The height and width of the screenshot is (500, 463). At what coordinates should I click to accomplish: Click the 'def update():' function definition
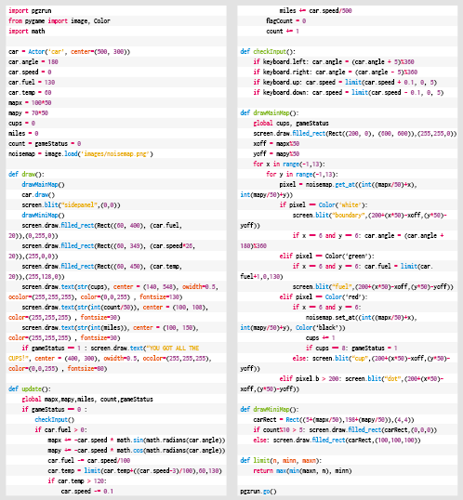point(30,388)
